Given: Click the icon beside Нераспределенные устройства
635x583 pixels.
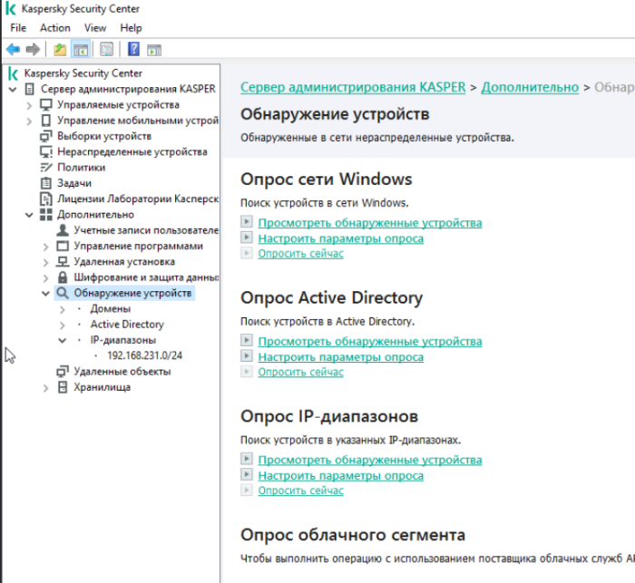Looking at the screenshot, I should 46,151.
